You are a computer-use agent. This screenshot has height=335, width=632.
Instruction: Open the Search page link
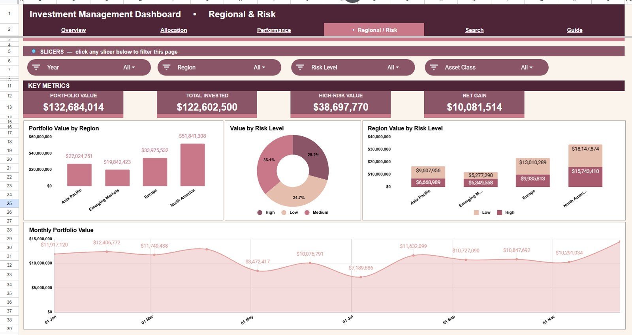click(474, 30)
